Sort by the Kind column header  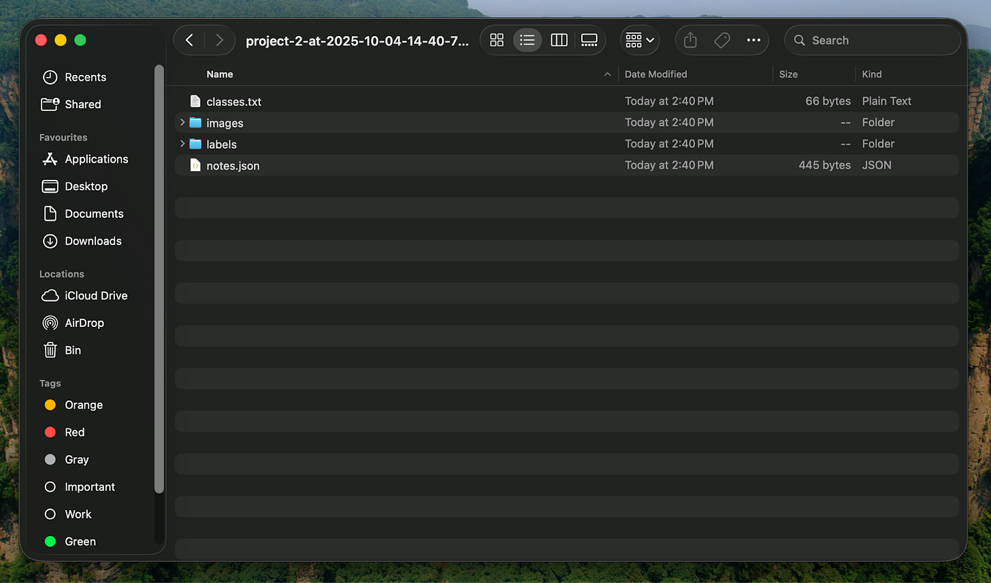click(x=871, y=74)
